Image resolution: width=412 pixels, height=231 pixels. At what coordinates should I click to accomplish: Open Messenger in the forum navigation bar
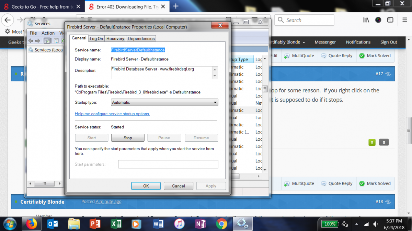coord(325,42)
